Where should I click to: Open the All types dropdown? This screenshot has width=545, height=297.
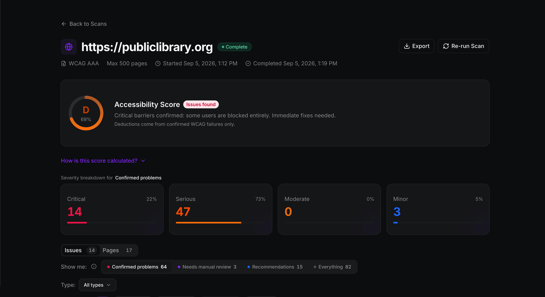(97, 285)
